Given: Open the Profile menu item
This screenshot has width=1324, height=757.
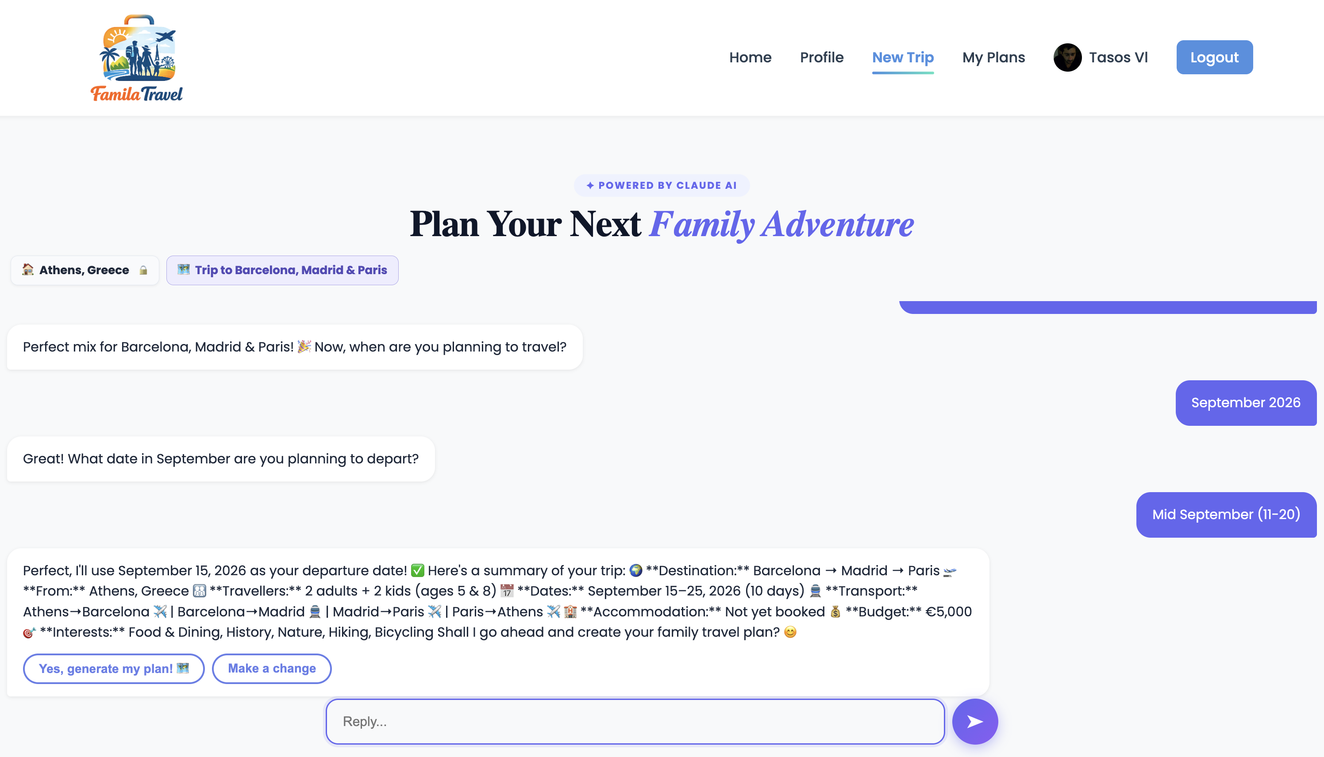Looking at the screenshot, I should point(821,57).
